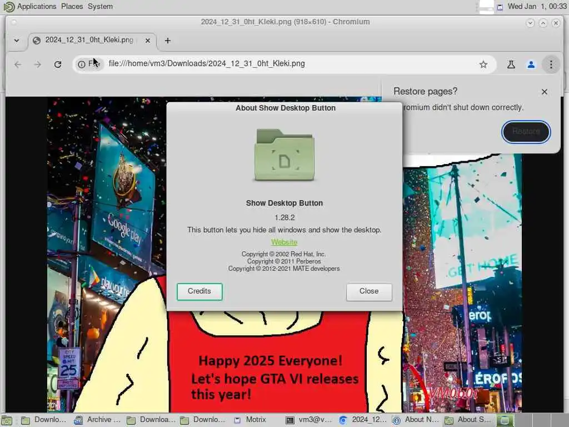This screenshot has height=427, width=569.
Task: Open the Applications menu
Action: (37, 6)
